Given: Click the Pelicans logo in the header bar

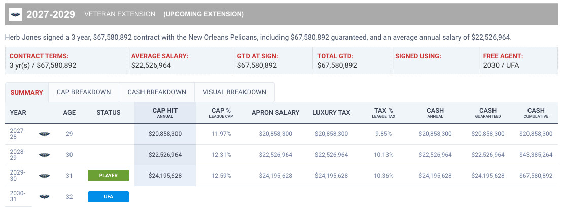Looking at the screenshot, I should click(16, 14).
